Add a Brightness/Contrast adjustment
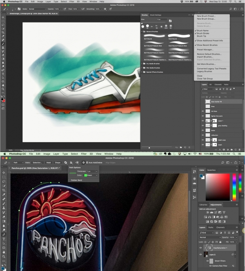 coord(207,212)
